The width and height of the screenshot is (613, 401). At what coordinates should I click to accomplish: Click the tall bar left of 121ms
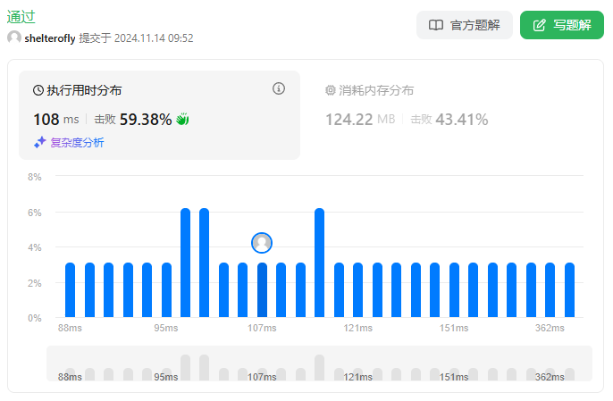click(x=319, y=263)
